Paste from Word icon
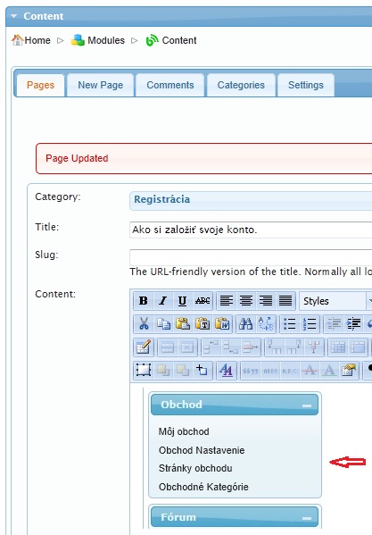Screen dimensions: 372x535 [x=222, y=324]
